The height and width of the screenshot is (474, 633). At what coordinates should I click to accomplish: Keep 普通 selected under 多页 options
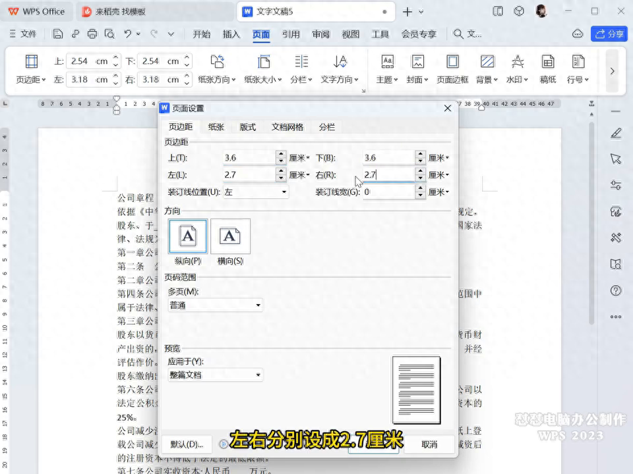click(x=214, y=305)
